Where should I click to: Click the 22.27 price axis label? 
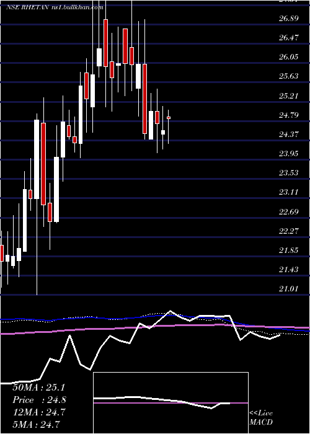pyautogui.click(x=289, y=231)
